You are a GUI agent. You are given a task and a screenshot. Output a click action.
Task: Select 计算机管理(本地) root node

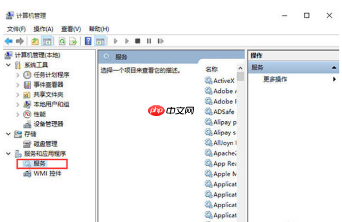(x=38, y=55)
